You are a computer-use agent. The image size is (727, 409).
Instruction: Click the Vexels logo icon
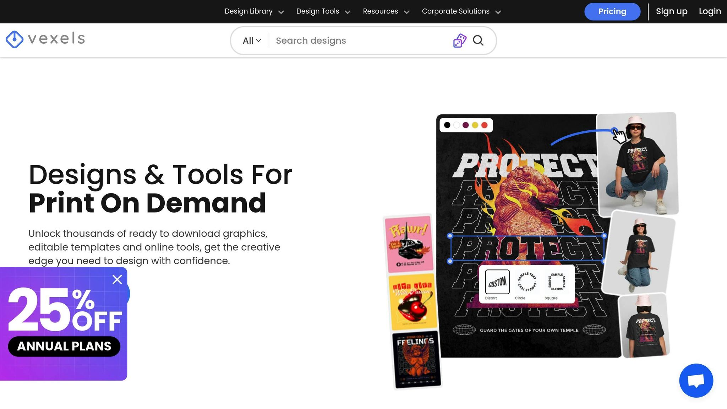coord(15,39)
